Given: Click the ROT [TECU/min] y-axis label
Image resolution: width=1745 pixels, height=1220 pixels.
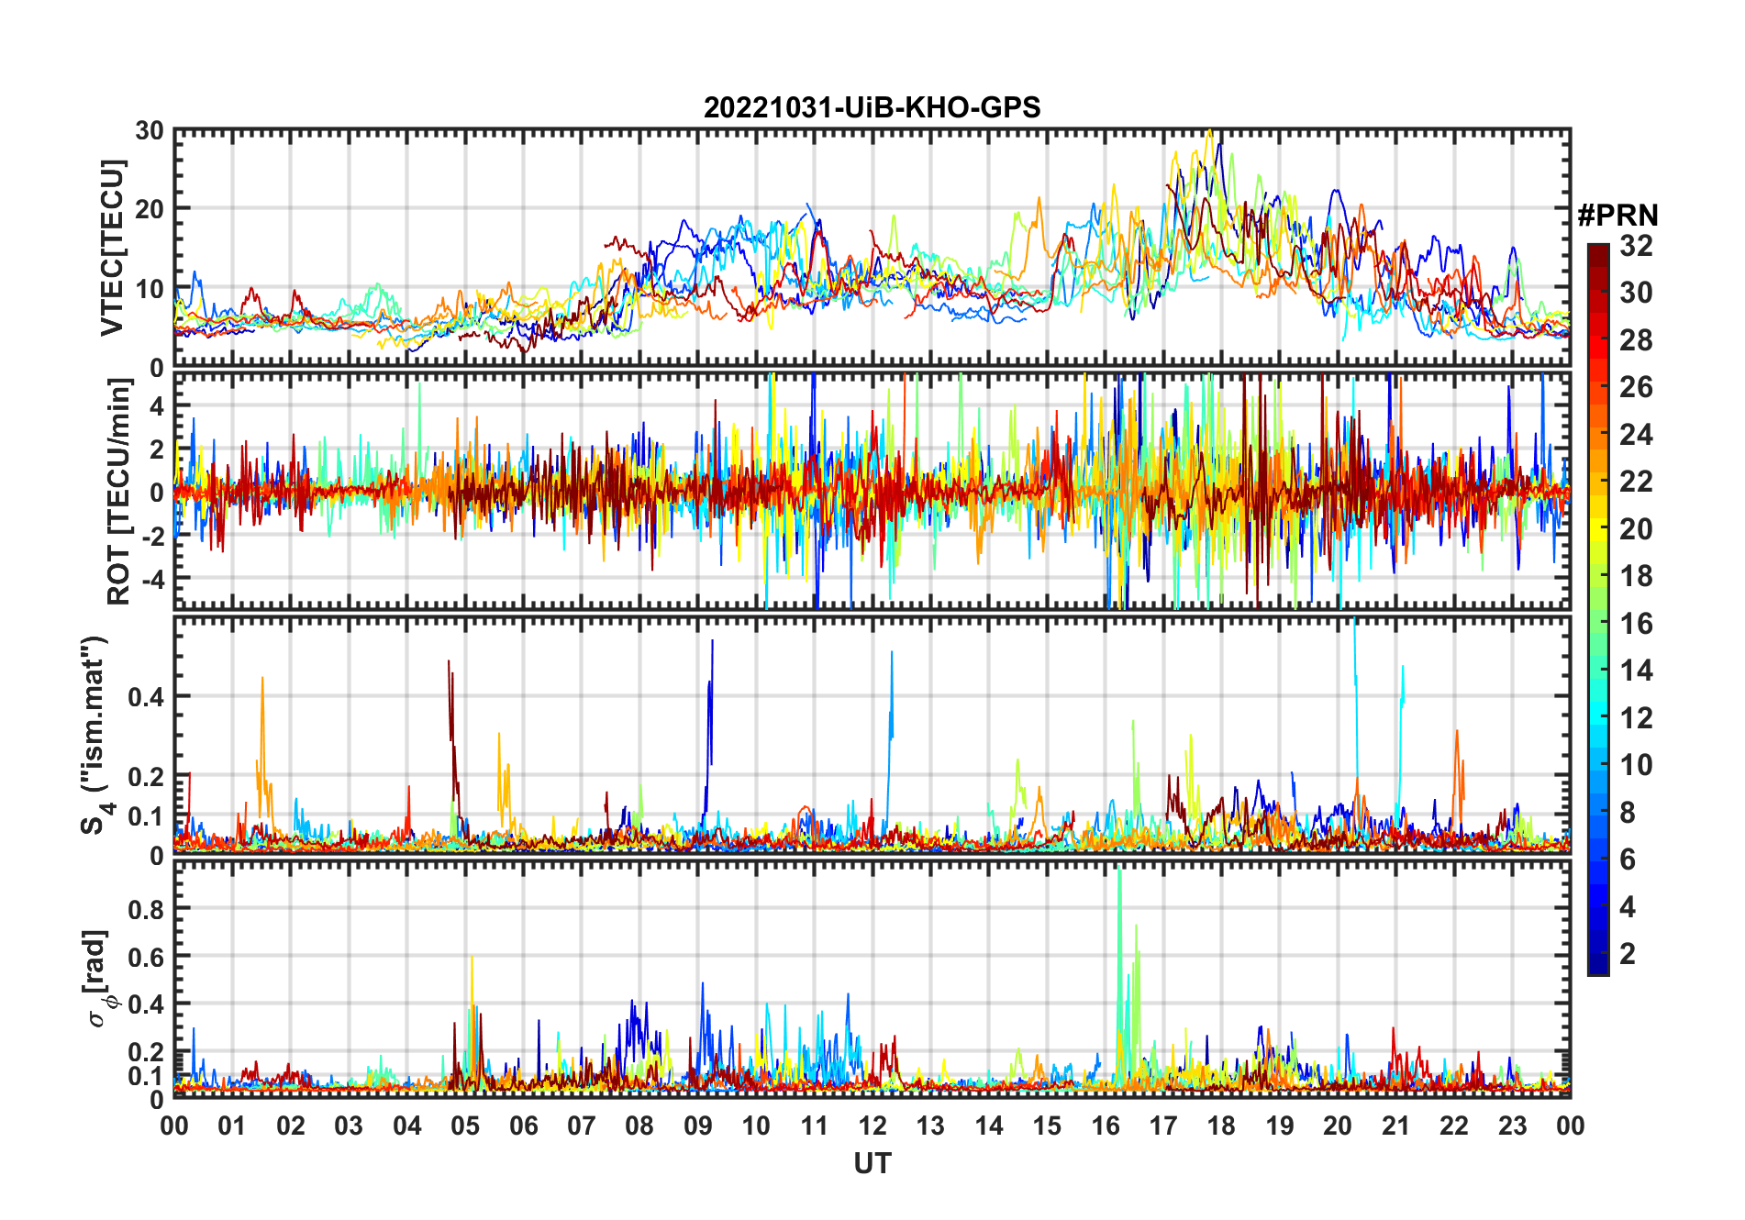Looking at the screenshot, I should click(119, 491).
